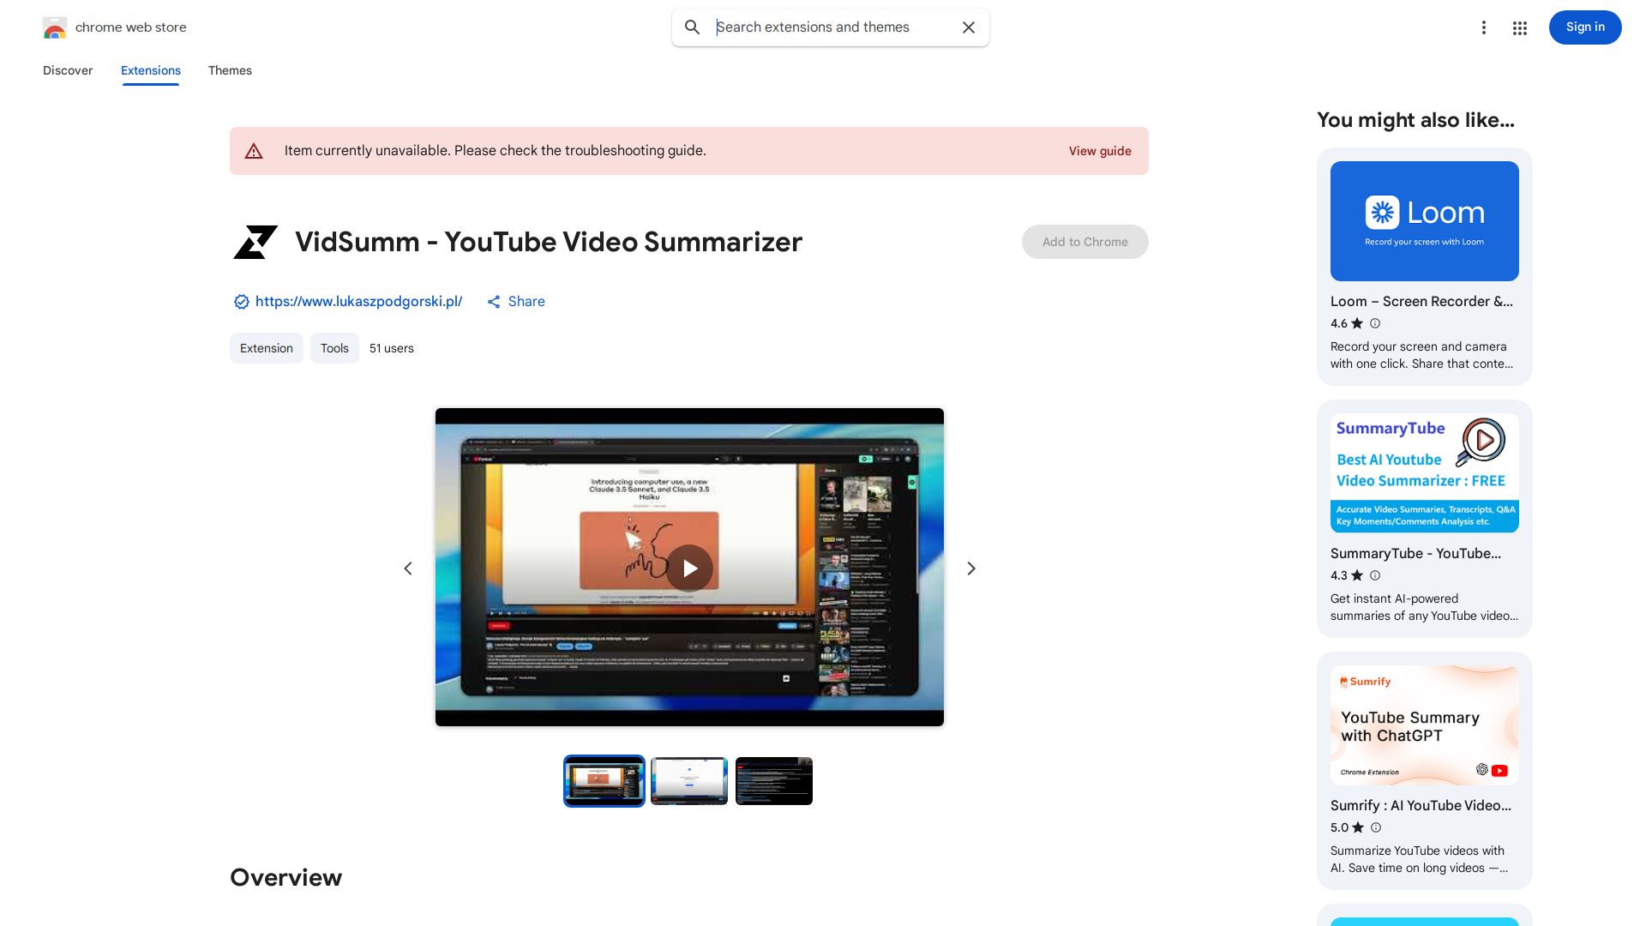This screenshot has width=1646, height=926.
Task: Open the search extensions field magnifier icon
Action: (692, 27)
